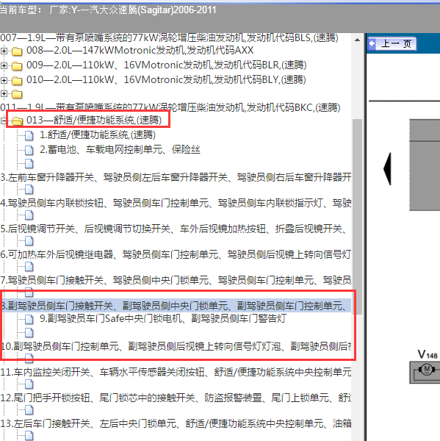Click document icon above 11.车内监控关闭开关
Screen dimensions: 440x441
coord(29,359)
